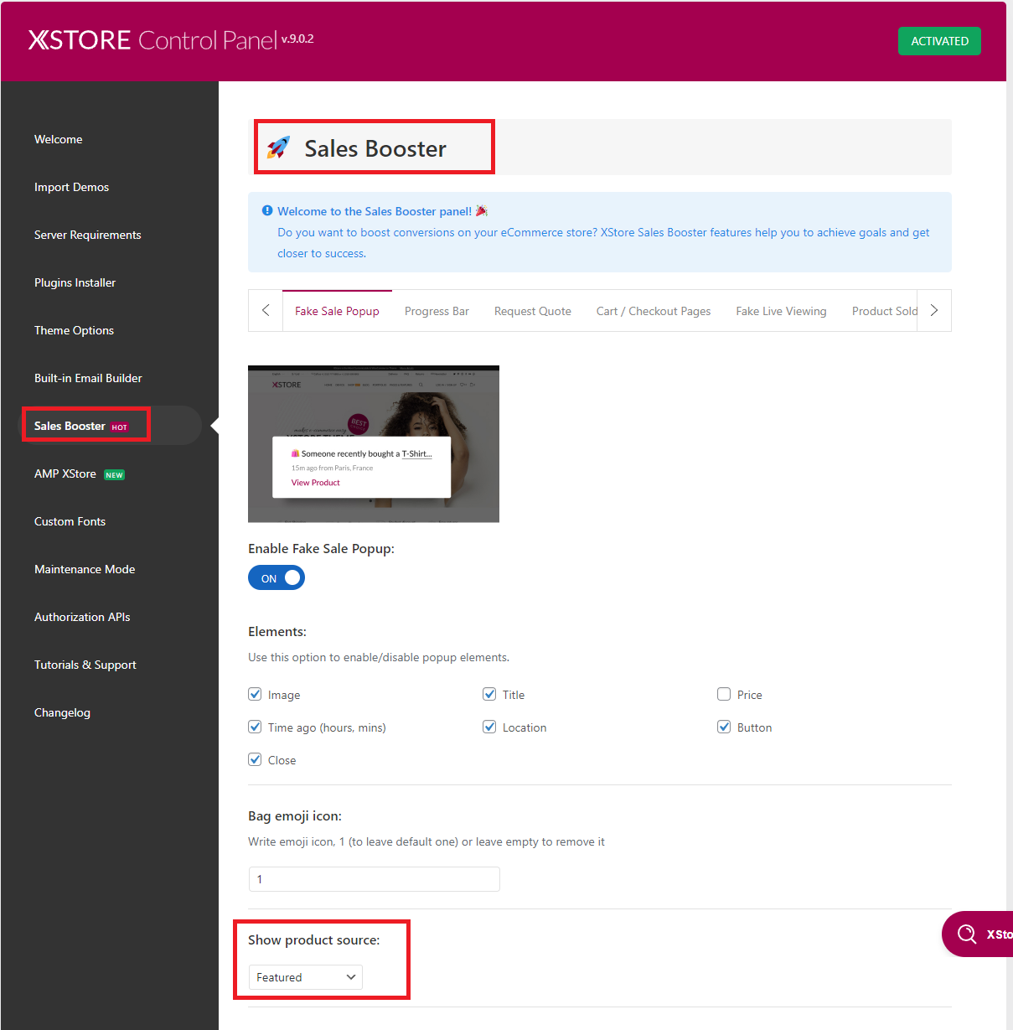Toggle the Enable Fake Sale Popup switch
This screenshot has width=1013, height=1030.
point(277,577)
